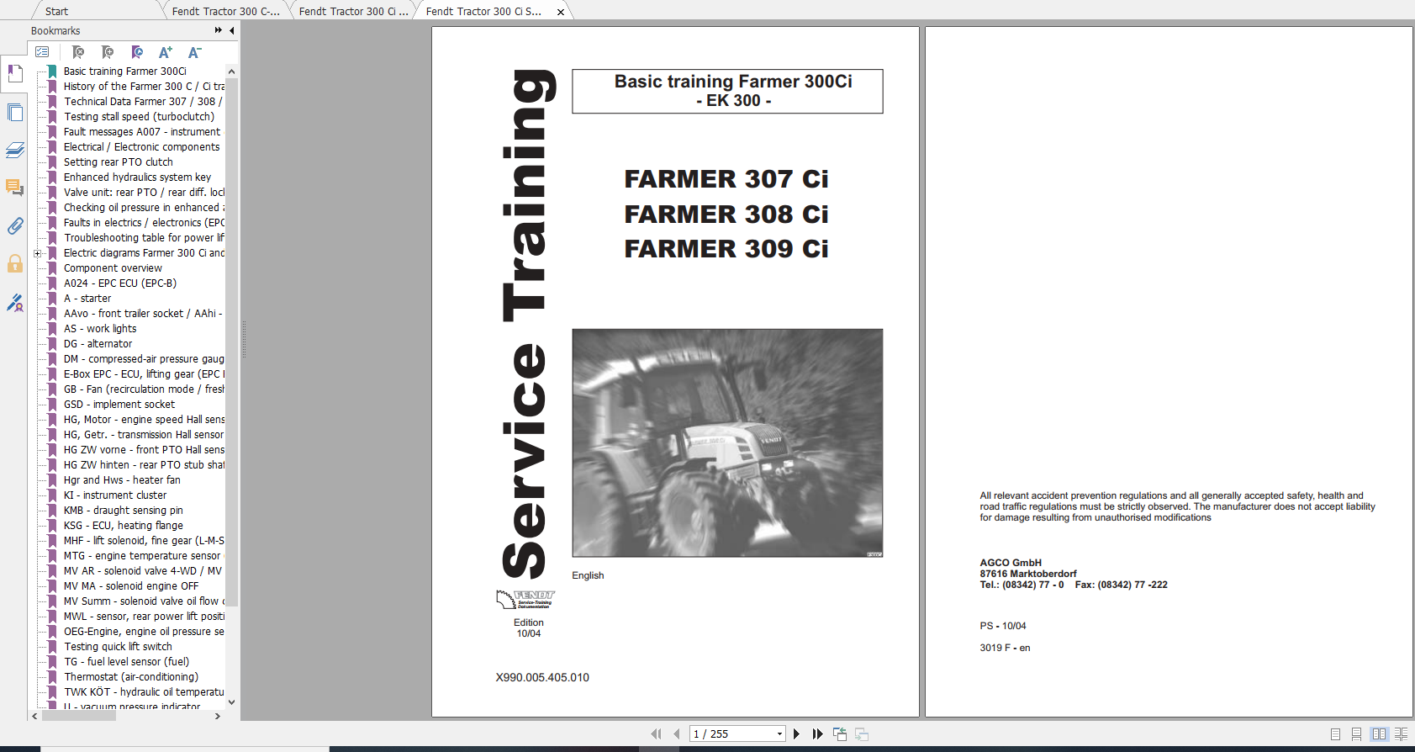Select the Fendt Tractor 300 Ci S... tab

click(x=483, y=11)
